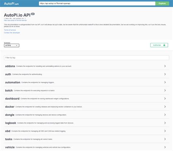The width and height of the screenshot is (173, 151).
Task: Click the addons tag name
Action: tap(10, 66)
